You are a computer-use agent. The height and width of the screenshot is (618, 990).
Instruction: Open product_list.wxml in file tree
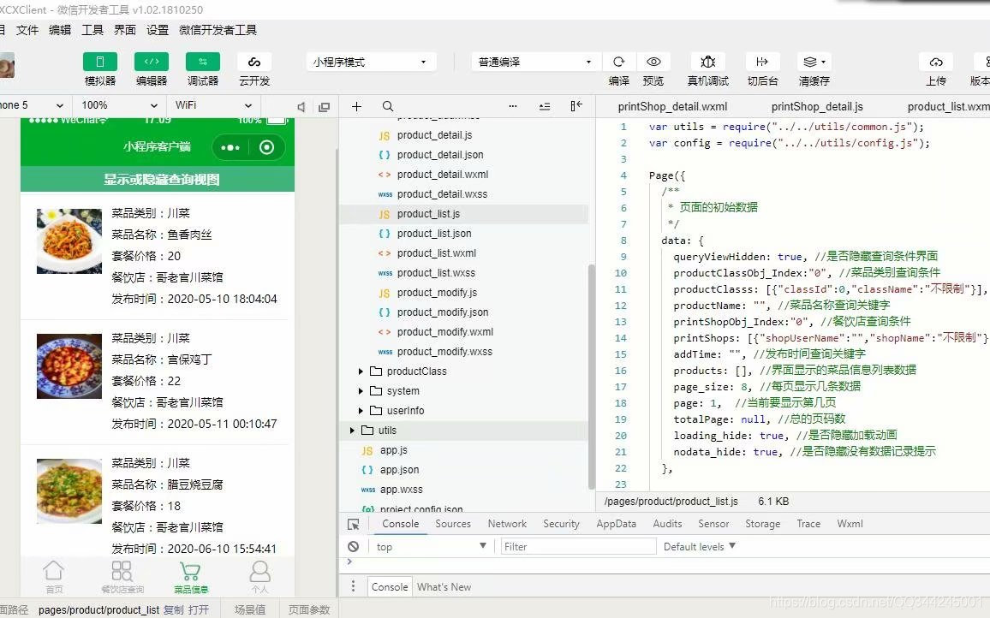pos(437,253)
